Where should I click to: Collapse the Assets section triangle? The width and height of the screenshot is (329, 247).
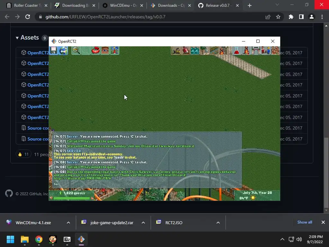point(17,38)
